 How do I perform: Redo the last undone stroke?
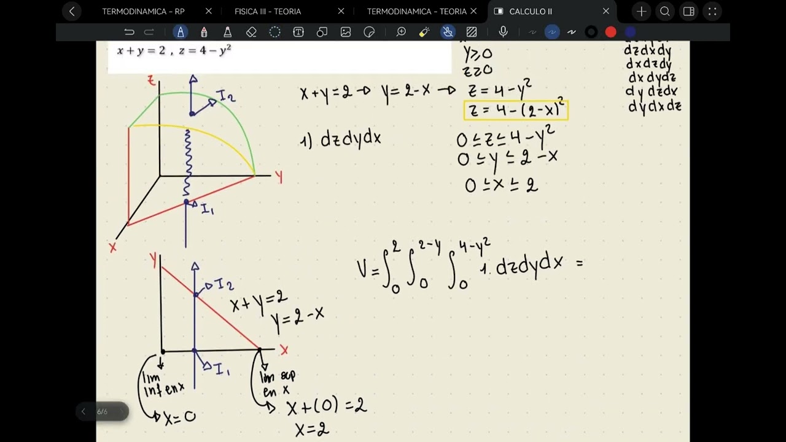pyautogui.click(x=149, y=32)
